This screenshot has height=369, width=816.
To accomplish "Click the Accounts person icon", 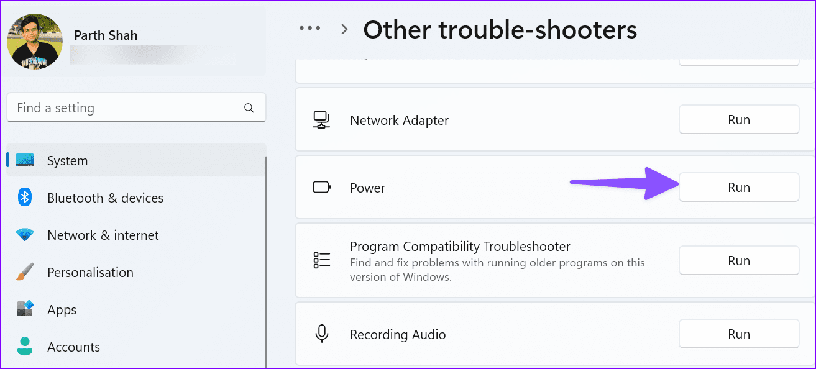I will (x=25, y=347).
